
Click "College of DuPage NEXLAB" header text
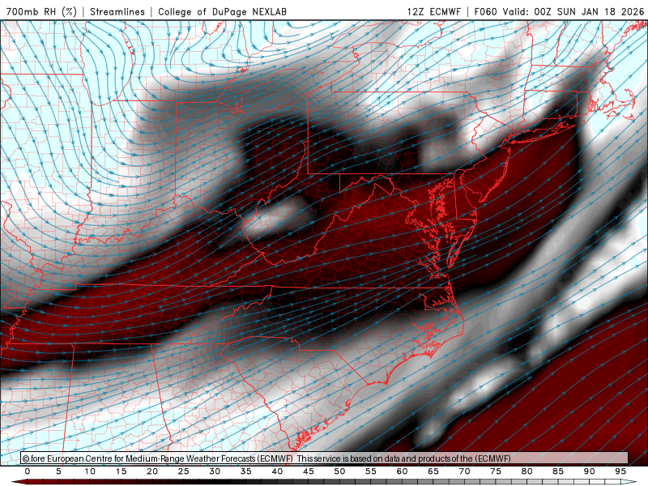(x=222, y=11)
